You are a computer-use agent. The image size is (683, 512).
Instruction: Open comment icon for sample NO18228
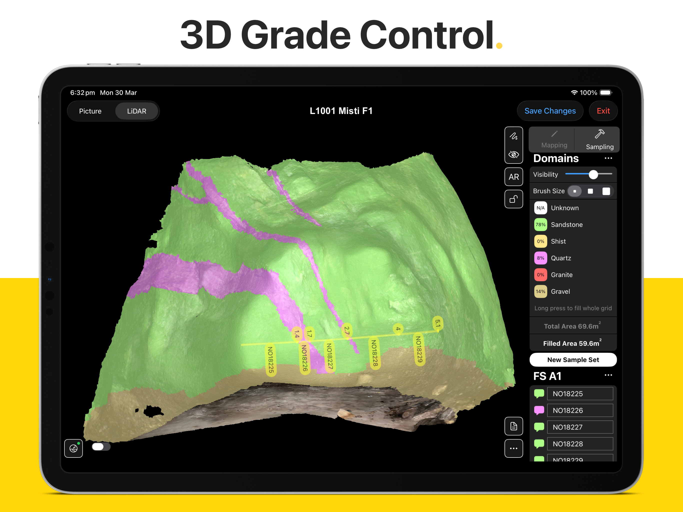(x=539, y=444)
